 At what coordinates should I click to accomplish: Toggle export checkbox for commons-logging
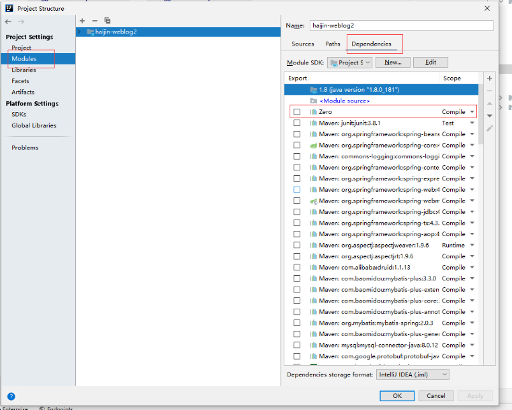point(297,156)
